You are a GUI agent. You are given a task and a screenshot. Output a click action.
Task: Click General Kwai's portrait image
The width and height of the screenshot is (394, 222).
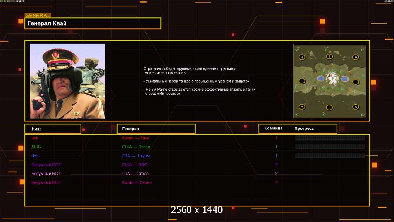[x=67, y=81]
